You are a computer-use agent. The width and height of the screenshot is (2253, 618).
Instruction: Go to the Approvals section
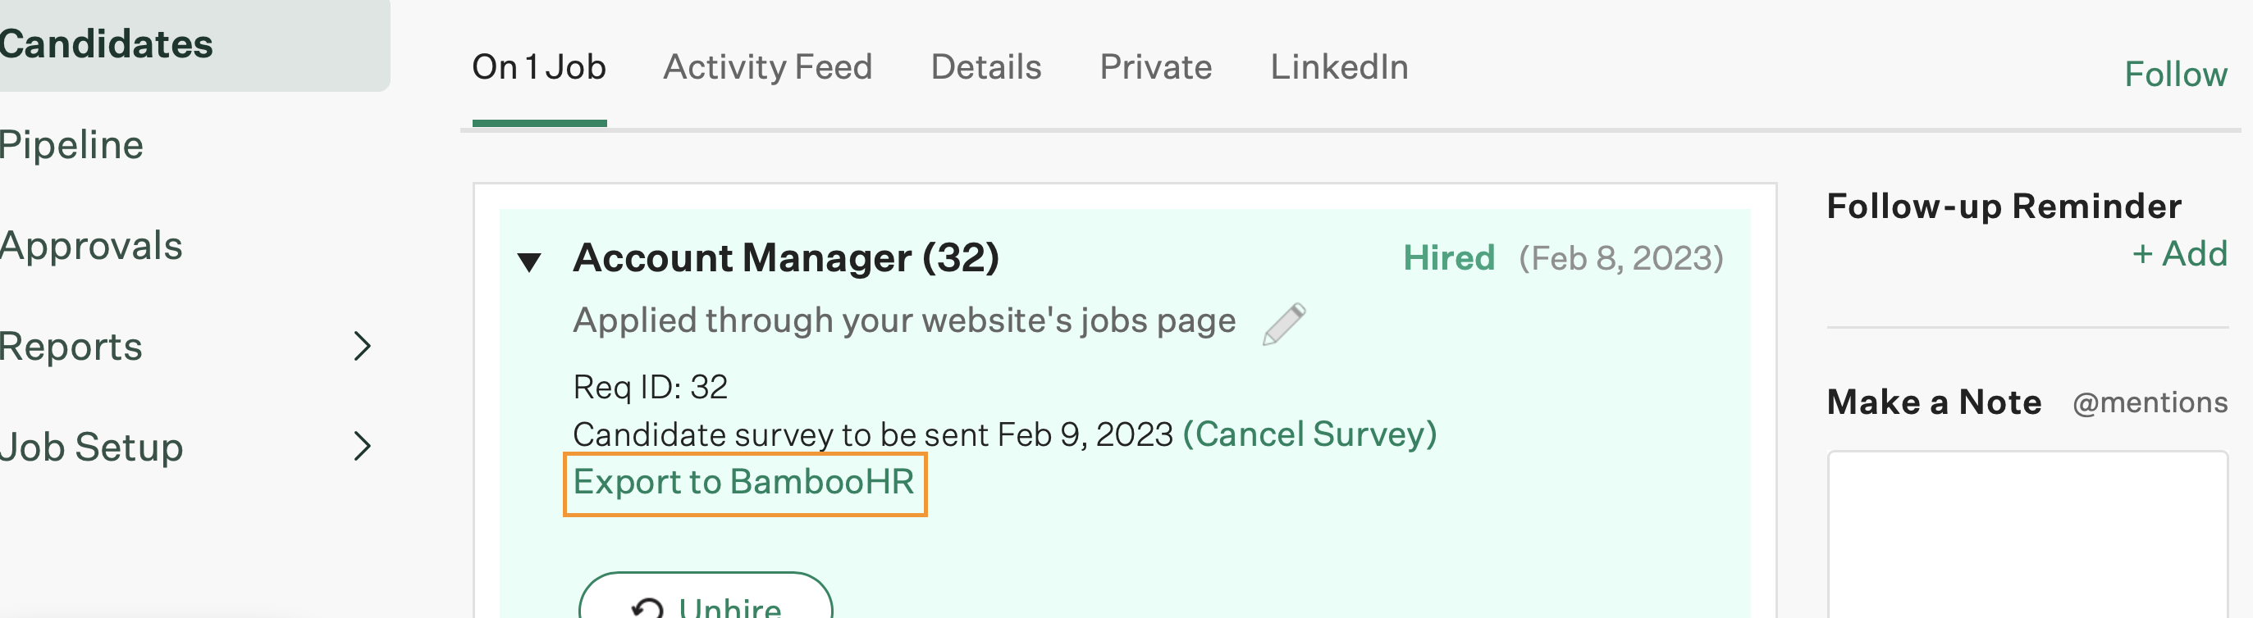(x=92, y=246)
